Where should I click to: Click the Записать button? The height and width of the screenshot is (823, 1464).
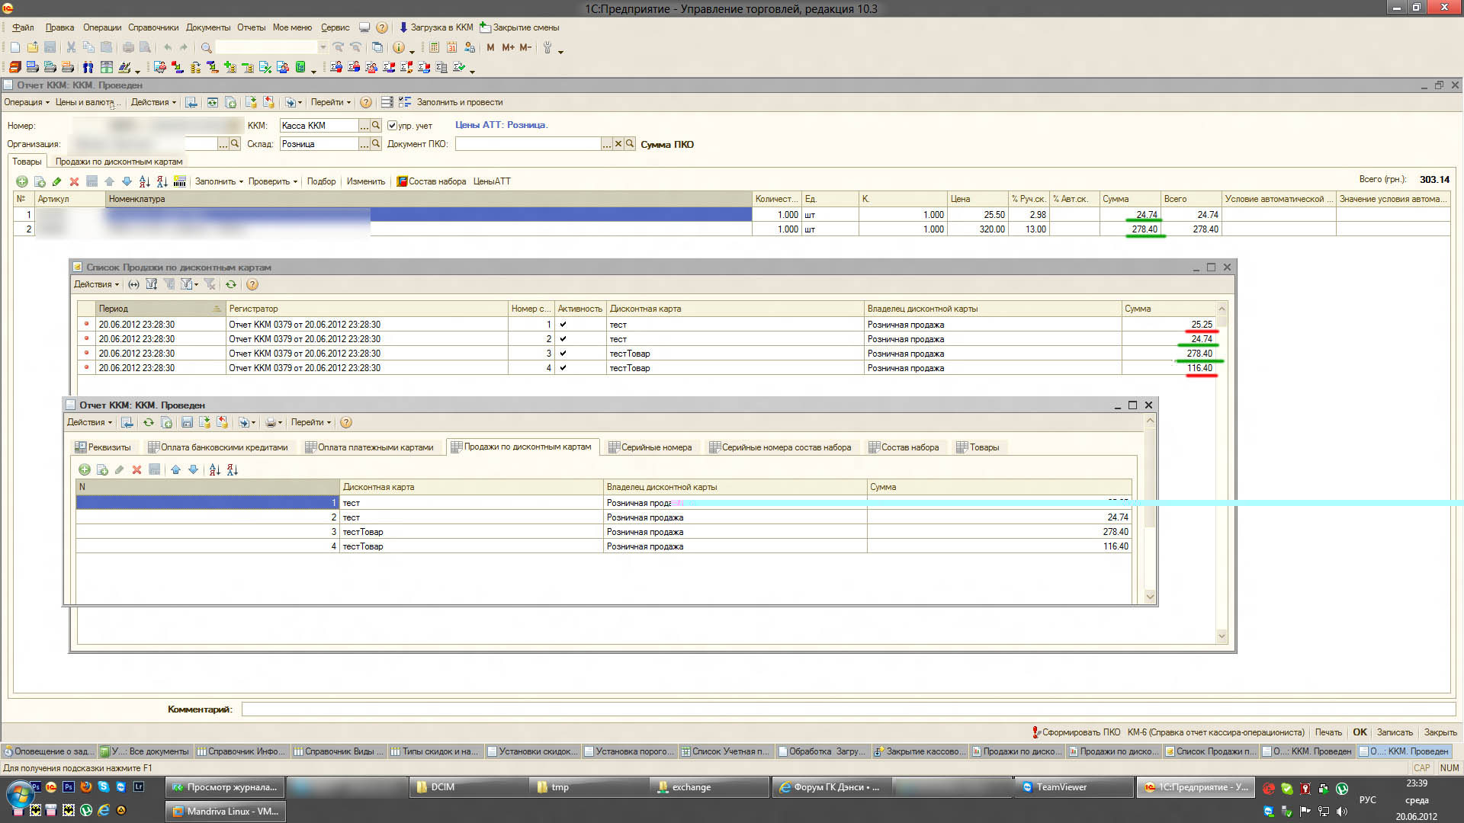point(1395,732)
